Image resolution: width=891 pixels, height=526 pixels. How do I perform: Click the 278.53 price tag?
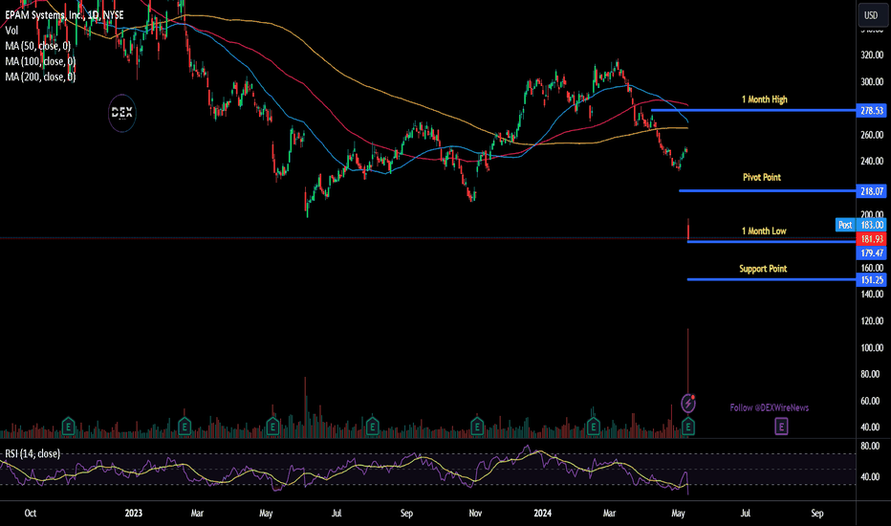point(871,110)
